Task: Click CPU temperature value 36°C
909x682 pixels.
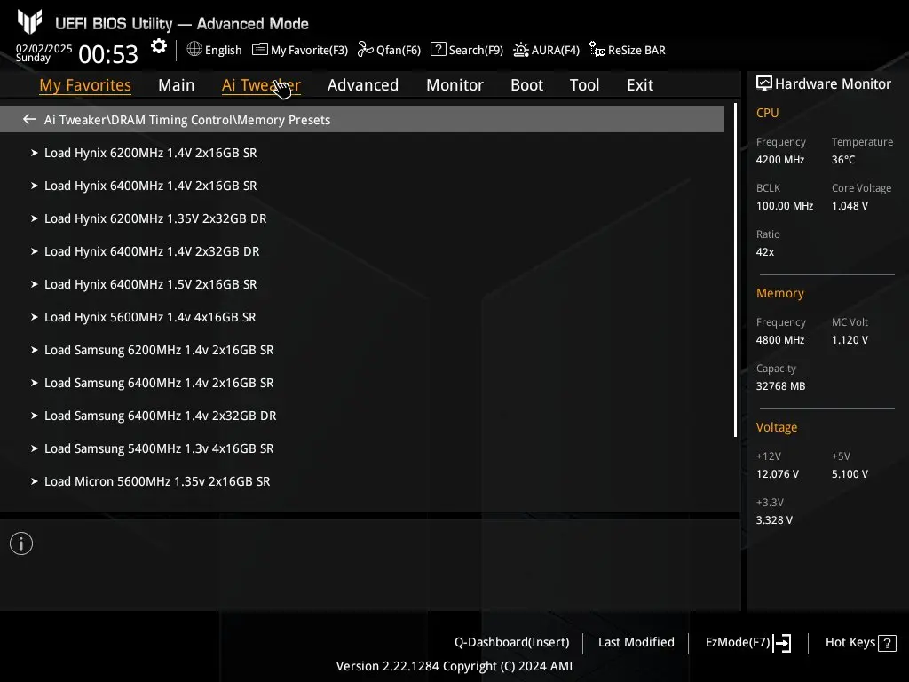Action: [843, 160]
